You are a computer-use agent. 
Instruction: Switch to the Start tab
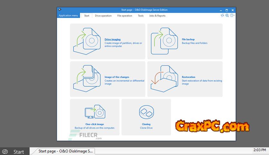click(x=87, y=16)
